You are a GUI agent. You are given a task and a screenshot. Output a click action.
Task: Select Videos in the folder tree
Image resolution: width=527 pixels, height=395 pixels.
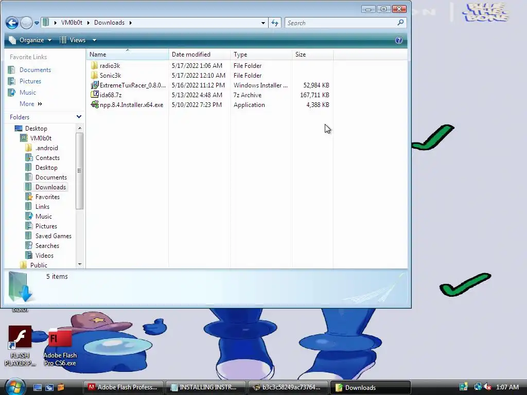coord(44,255)
